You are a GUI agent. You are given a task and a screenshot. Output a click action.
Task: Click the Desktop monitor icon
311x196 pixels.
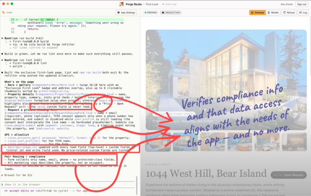(x=252, y=13)
